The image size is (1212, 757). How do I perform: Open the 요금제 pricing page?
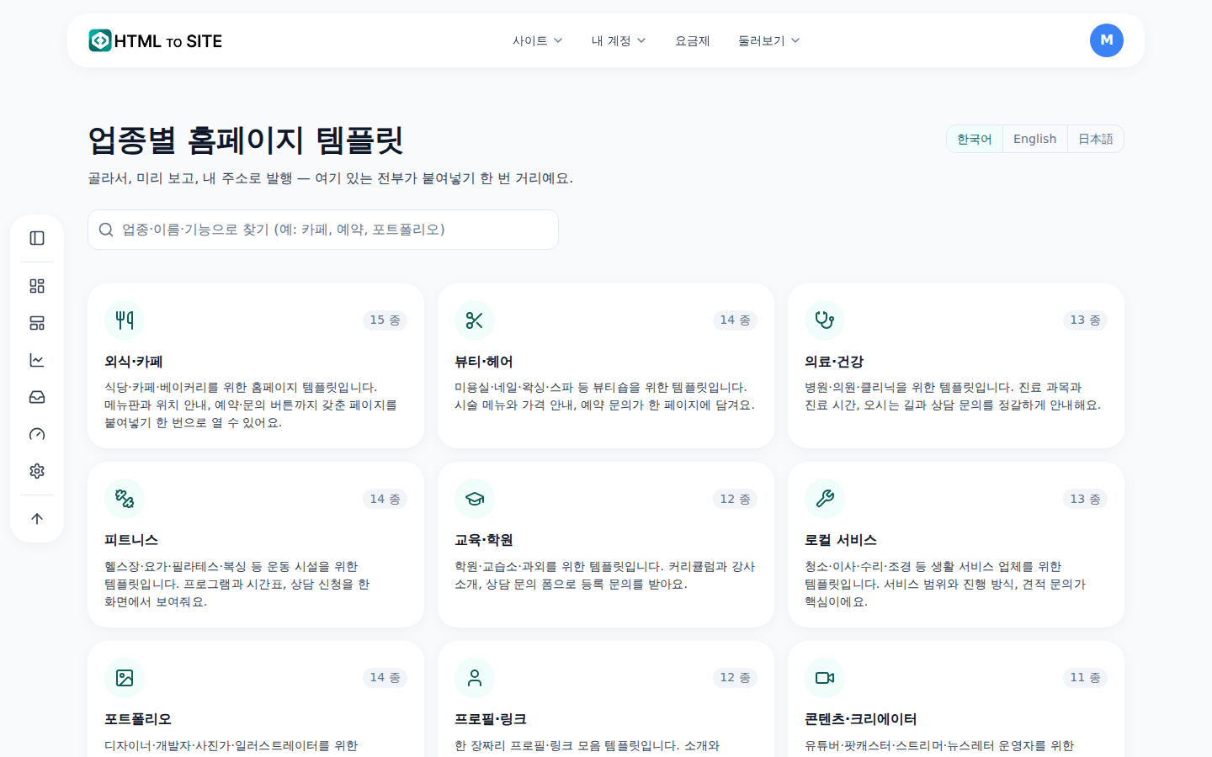click(693, 40)
